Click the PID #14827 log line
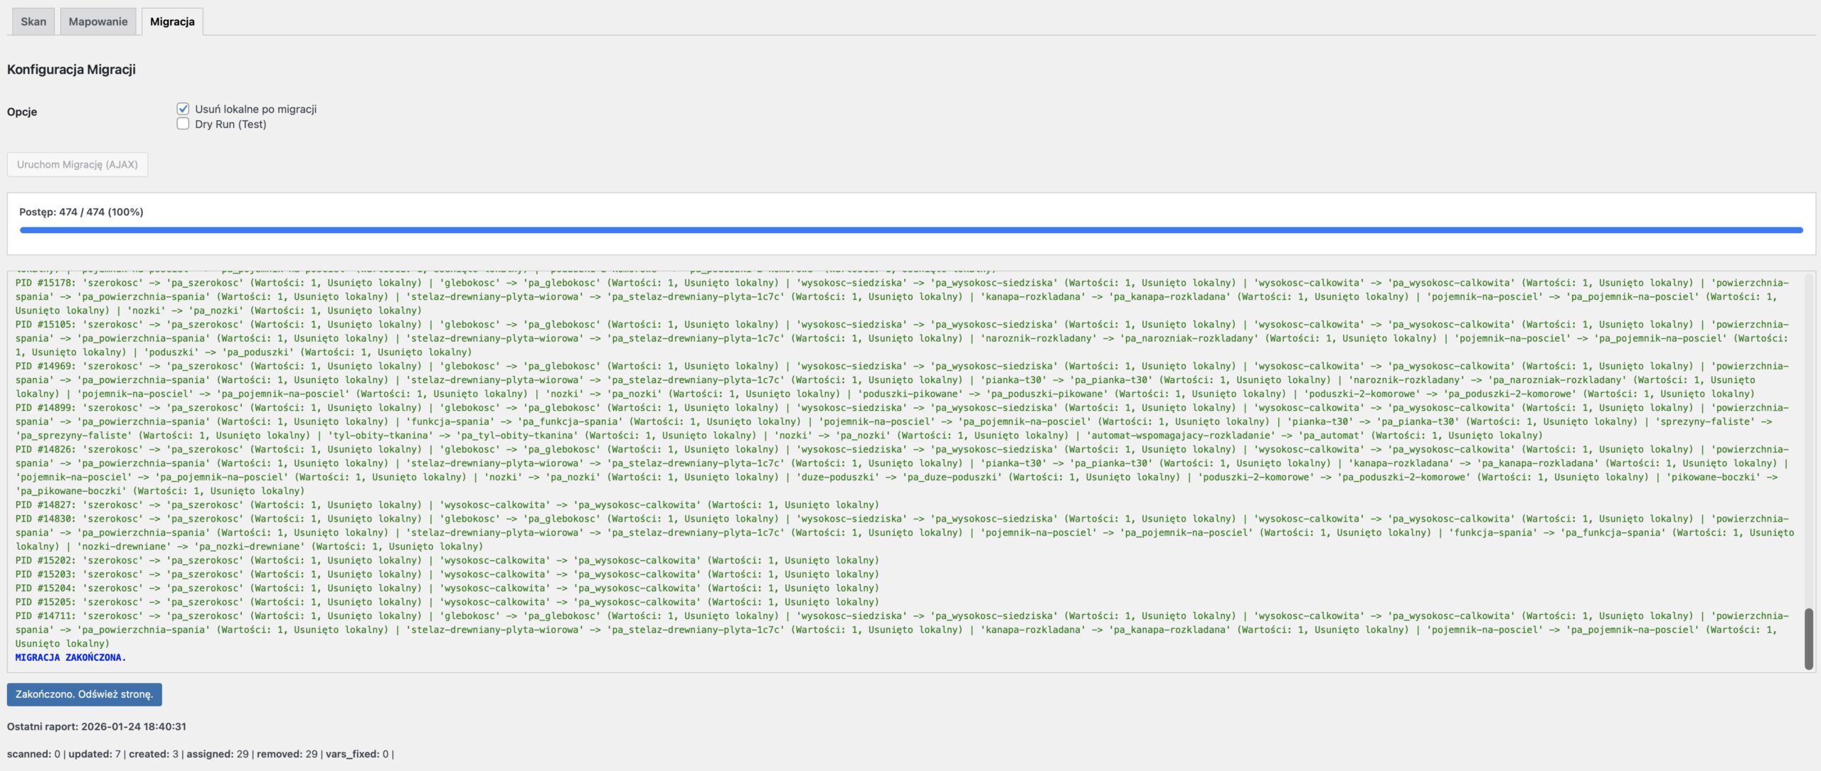This screenshot has width=1821, height=771. pos(46,505)
